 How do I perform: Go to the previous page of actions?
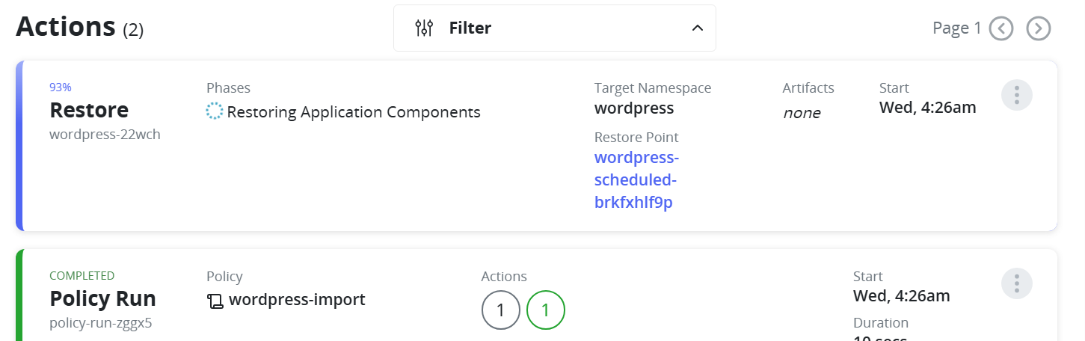(x=1001, y=28)
